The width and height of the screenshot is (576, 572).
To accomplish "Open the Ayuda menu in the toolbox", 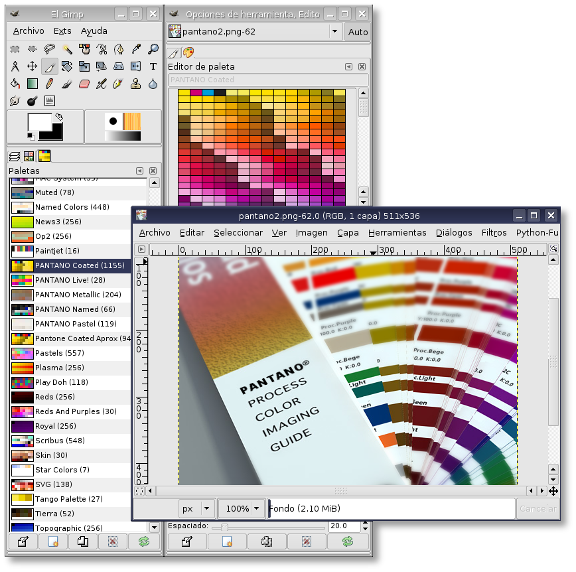I will [x=94, y=31].
